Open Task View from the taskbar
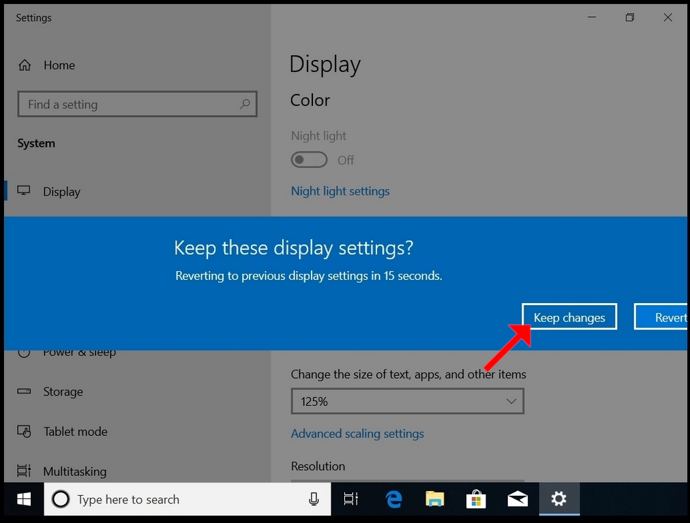 click(x=350, y=499)
